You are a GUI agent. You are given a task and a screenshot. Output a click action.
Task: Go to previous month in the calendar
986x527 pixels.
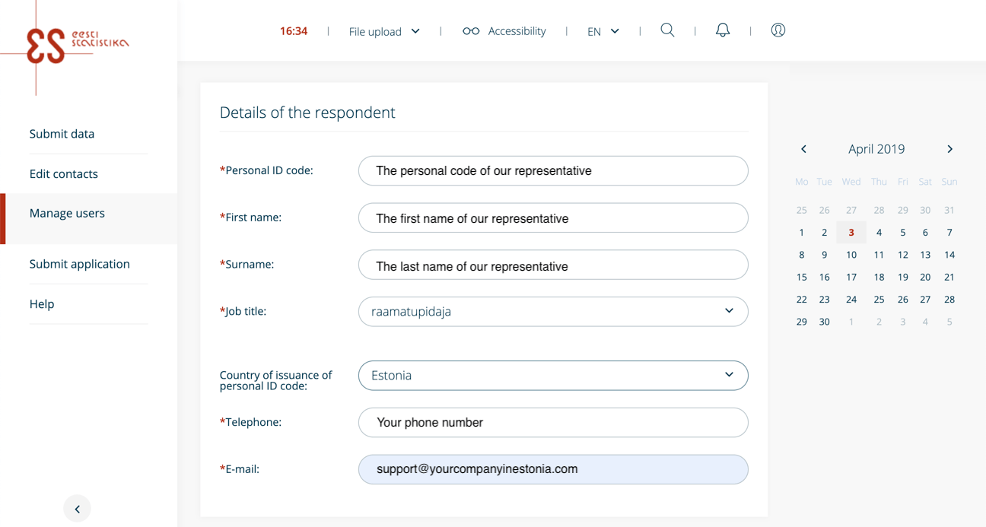tap(803, 149)
